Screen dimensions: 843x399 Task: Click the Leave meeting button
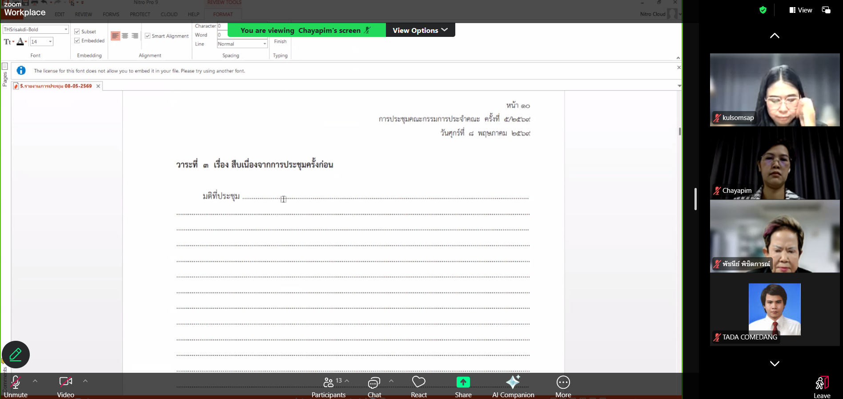pos(822,387)
